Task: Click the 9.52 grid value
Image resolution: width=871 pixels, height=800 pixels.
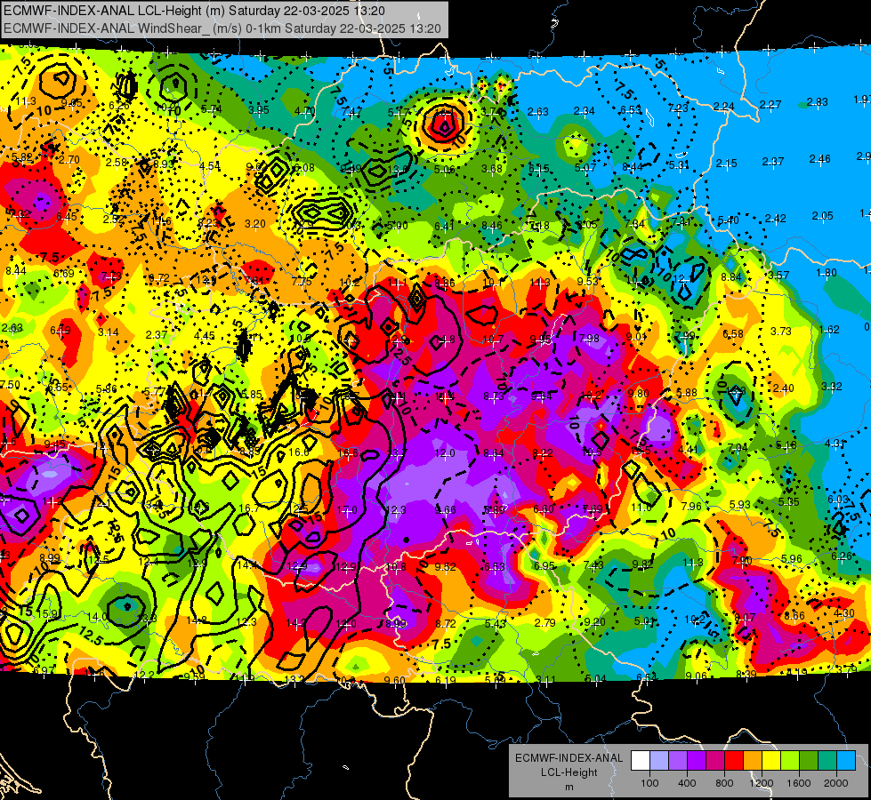Action: pos(446,567)
